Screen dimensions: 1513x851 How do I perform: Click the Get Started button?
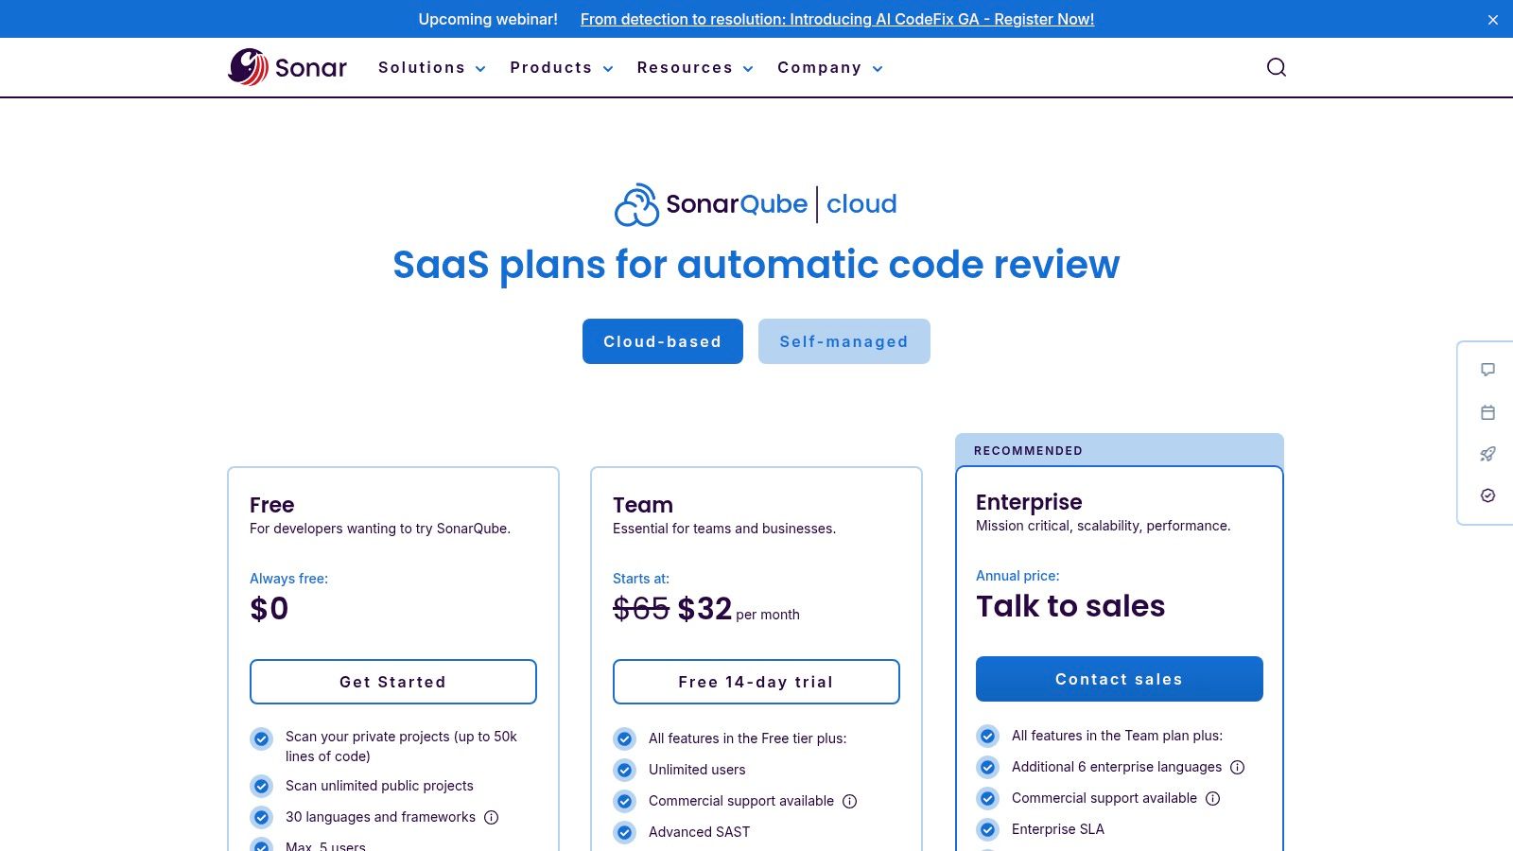pos(392,682)
